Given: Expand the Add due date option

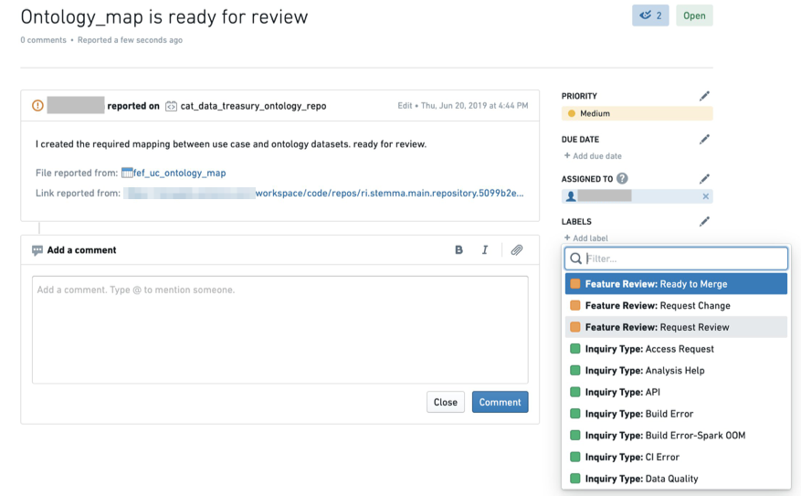Looking at the screenshot, I should point(593,156).
